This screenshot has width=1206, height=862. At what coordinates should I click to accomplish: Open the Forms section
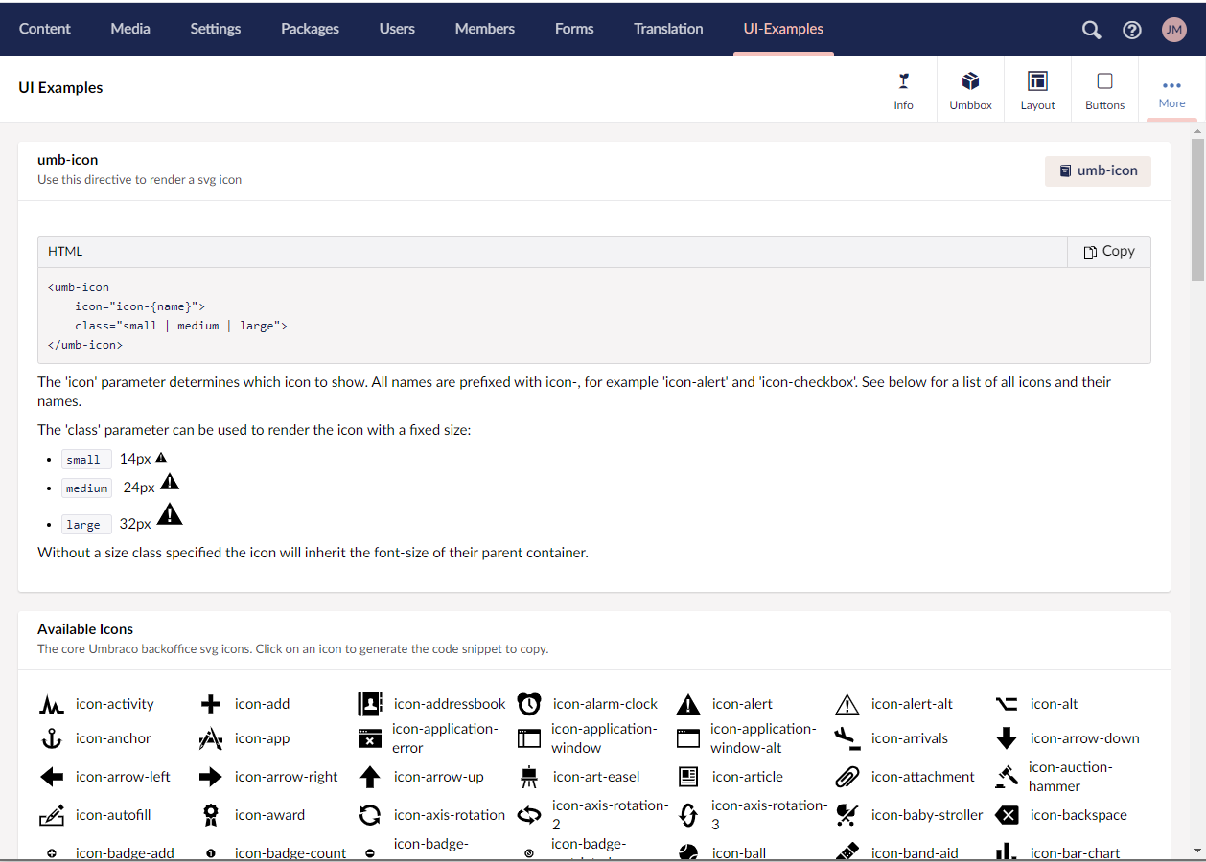[x=574, y=29]
